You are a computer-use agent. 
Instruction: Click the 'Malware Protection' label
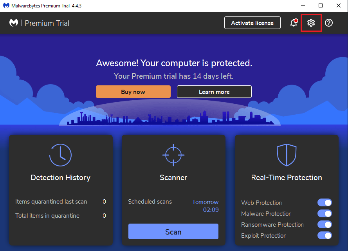266,214
